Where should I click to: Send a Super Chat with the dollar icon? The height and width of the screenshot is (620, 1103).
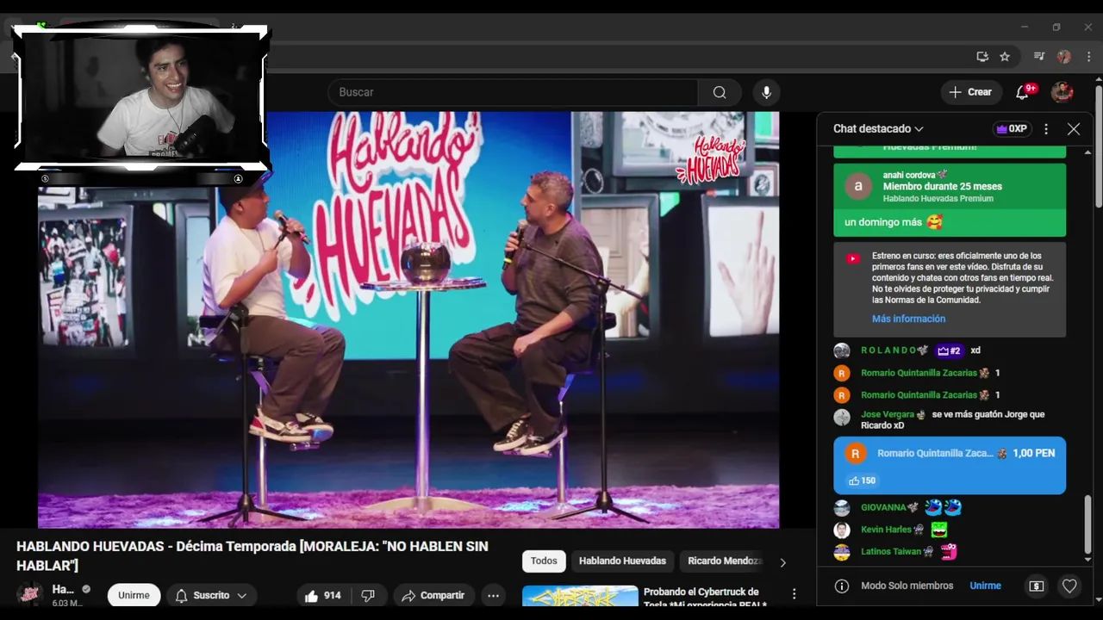[x=1037, y=586]
